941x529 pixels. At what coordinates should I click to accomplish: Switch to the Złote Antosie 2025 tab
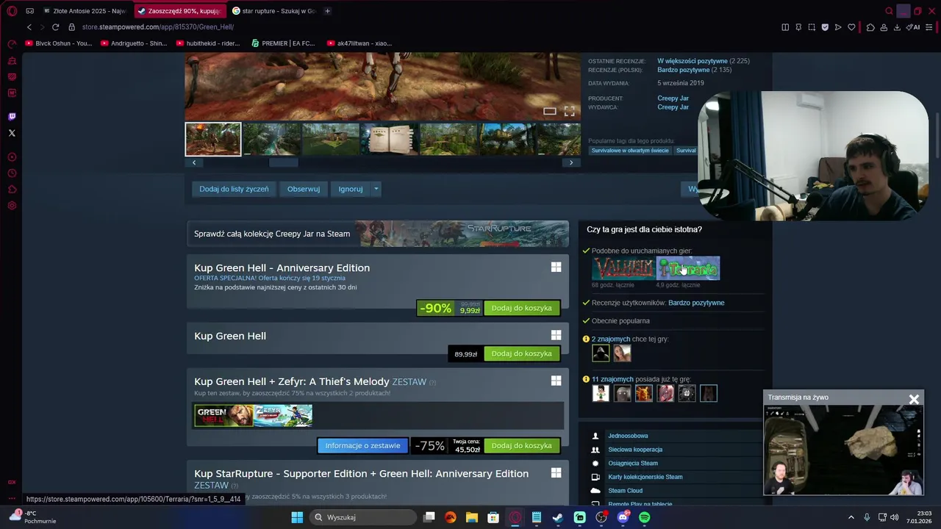point(85,11)
